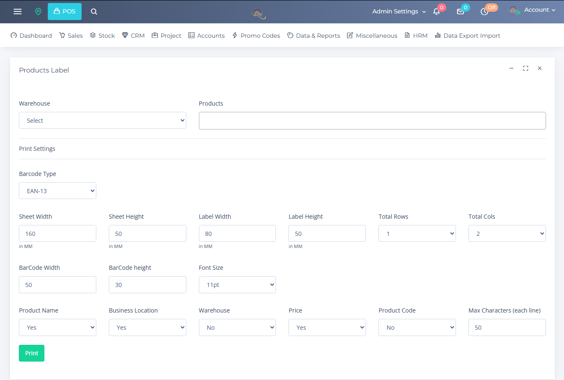Click the BarCode Width field

point(57,284)
